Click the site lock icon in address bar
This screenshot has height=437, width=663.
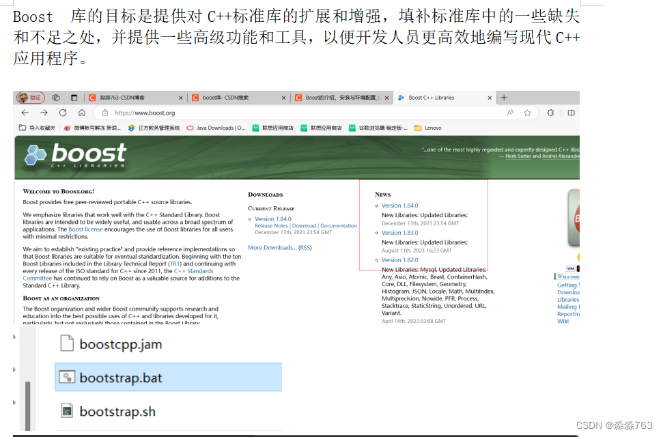click(x=104, y=113)
